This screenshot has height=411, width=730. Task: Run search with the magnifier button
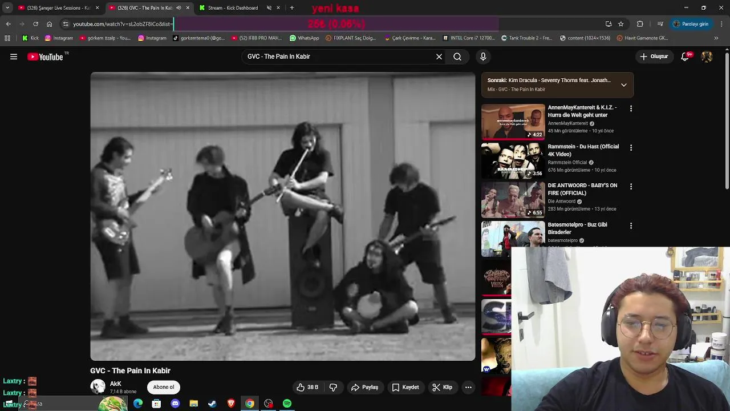click(457, 57)
